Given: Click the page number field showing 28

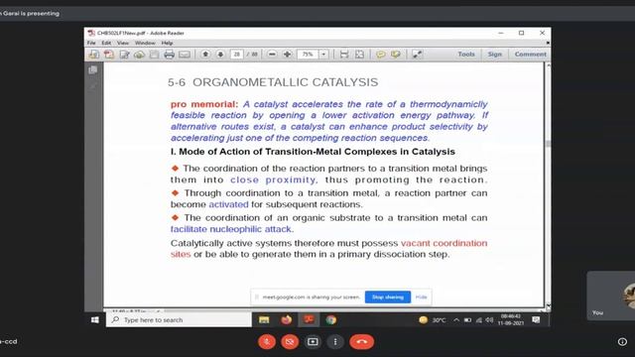Looking at the screenshot, I should pyautogui.click(x=236, y=55).
